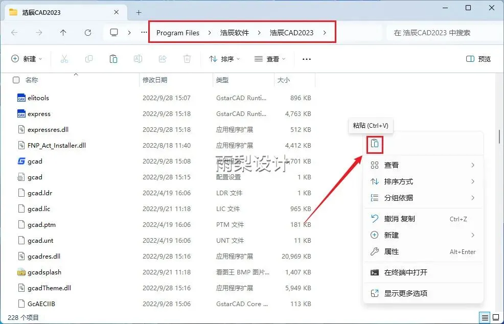Go forward with the right arrow
This screenshot has width=504, height=324.
point(38,33)
